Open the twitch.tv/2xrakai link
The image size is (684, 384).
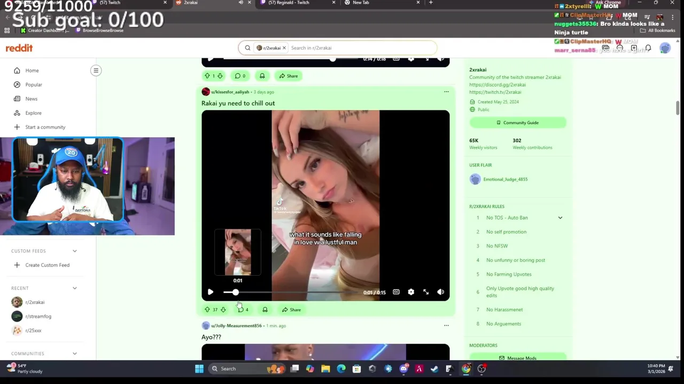(495, 92)
